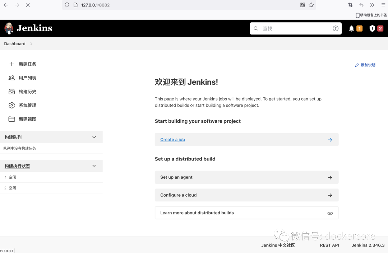
Task: Select executor row 1 空闲
Action: (51, 177)
